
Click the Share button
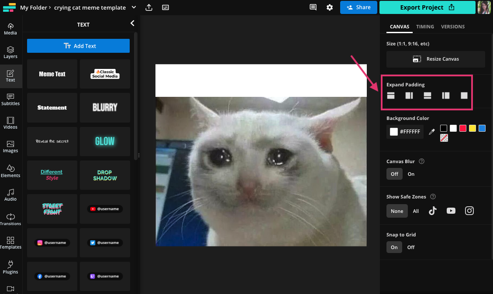[x=359, y=7]
